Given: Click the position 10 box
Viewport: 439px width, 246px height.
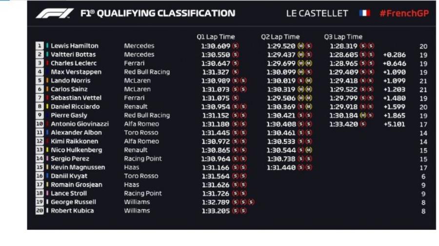Looking at the screenshot, I should coord(40,124).
